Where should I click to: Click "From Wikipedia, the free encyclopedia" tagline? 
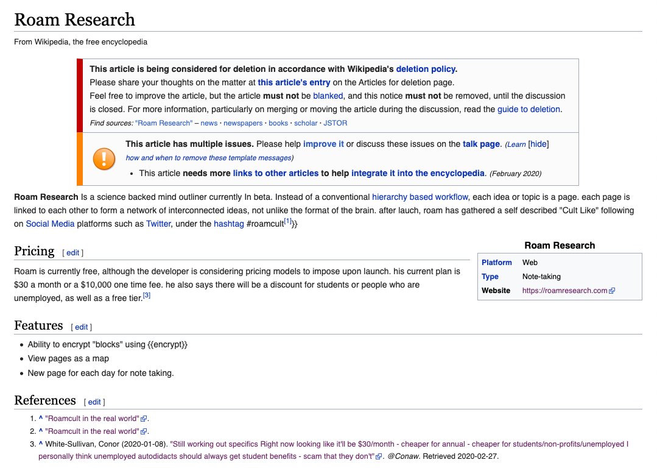pos(81,42)
